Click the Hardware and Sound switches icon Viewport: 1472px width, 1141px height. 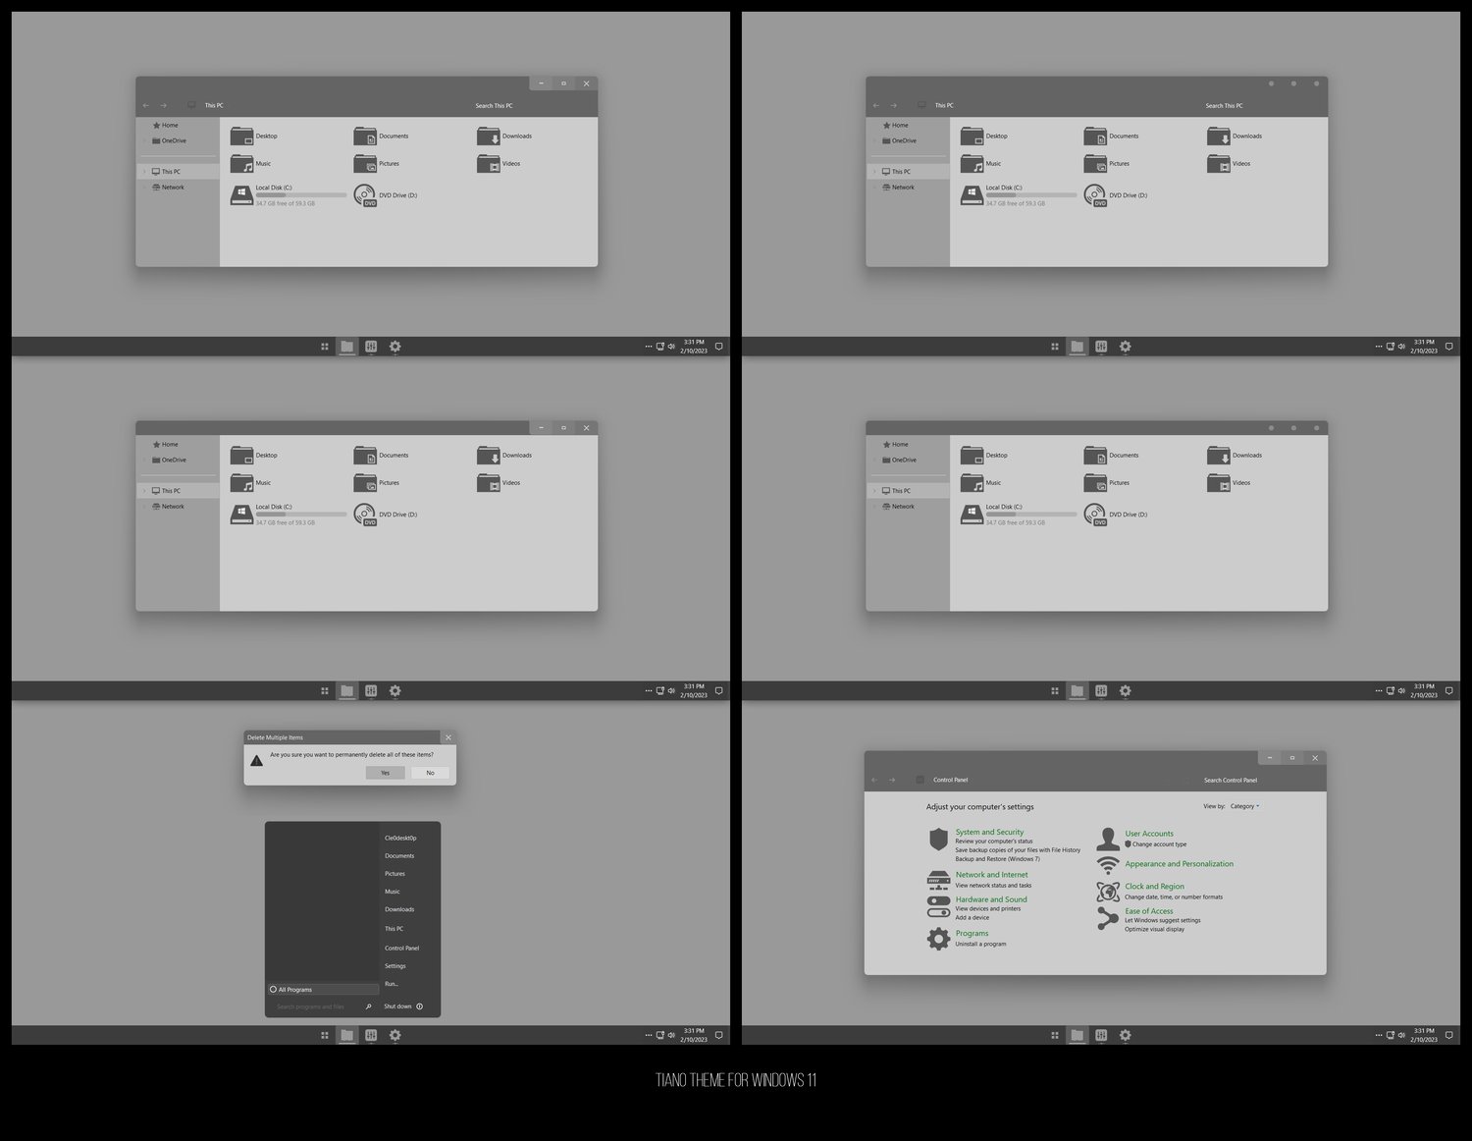pos(938,905)
